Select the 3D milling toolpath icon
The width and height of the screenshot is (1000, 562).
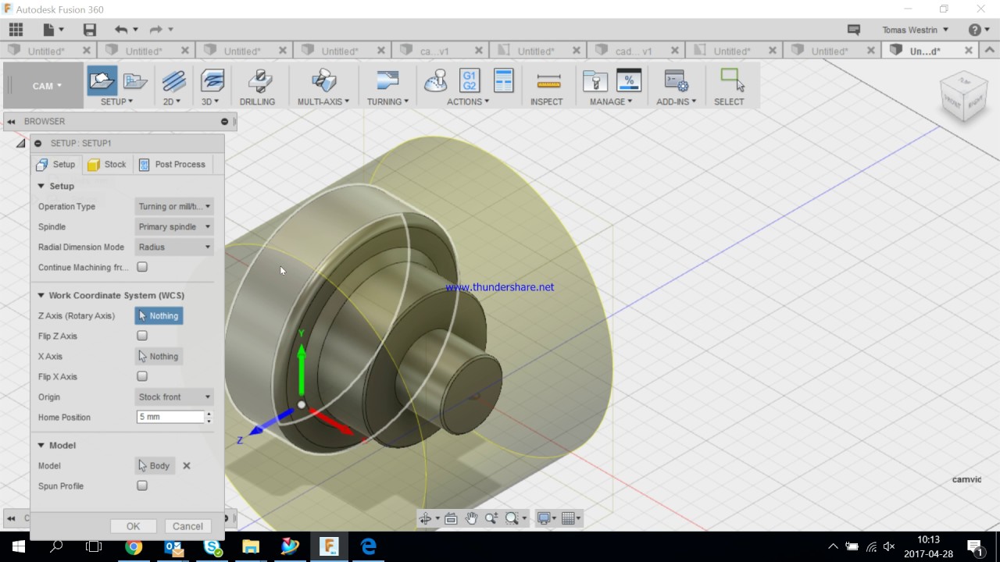(x=212, y=81)
